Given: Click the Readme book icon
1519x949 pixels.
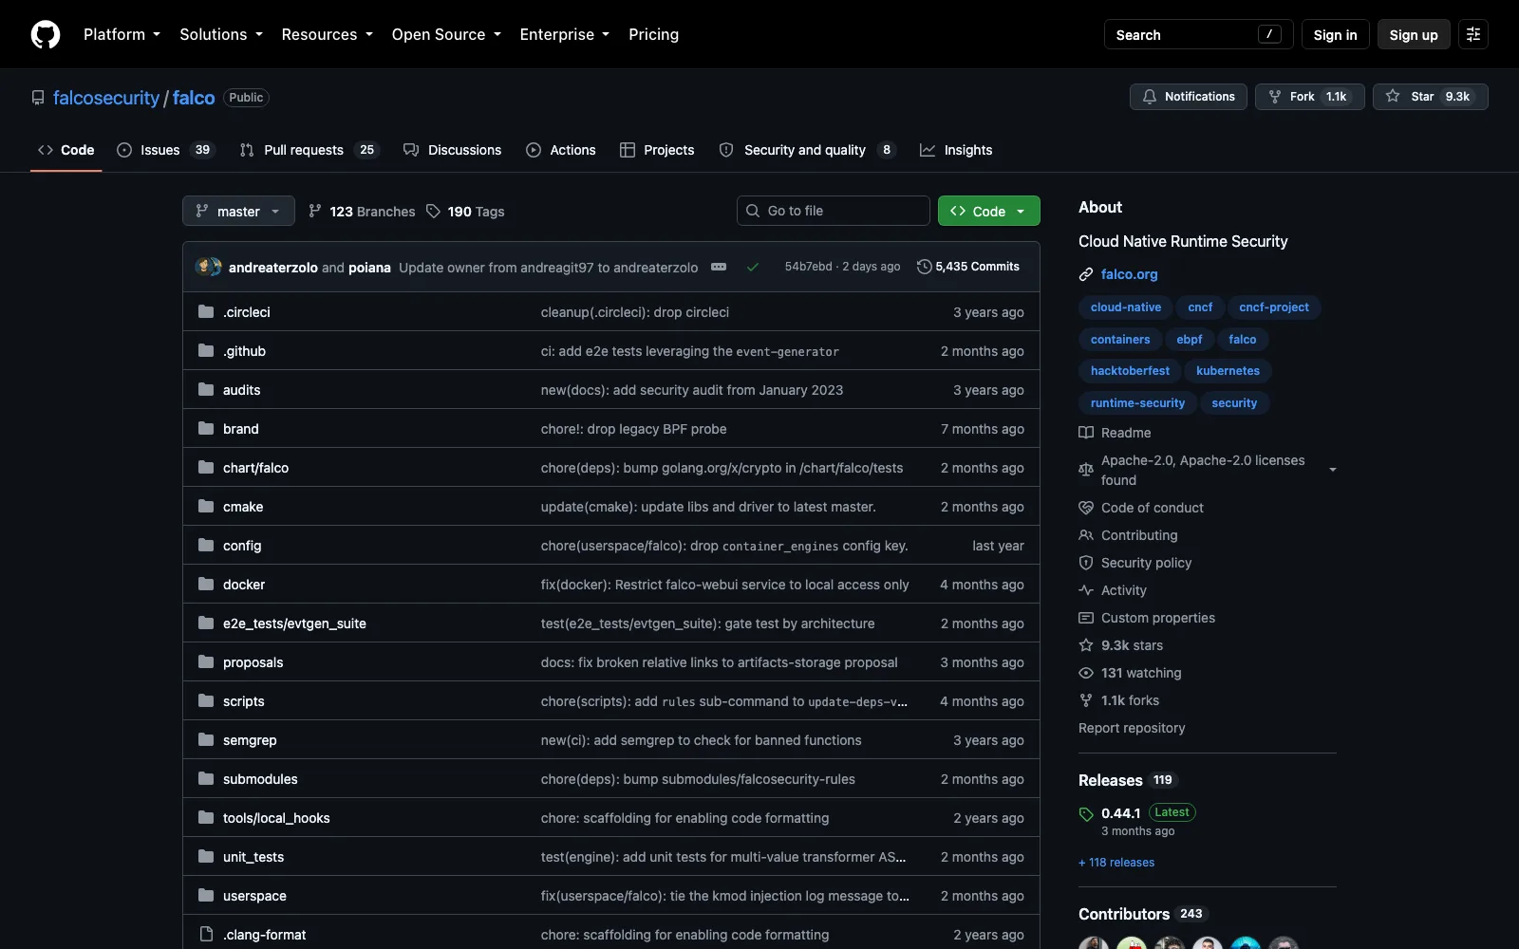Looking at the screenshot, I should coord(1086,433).
